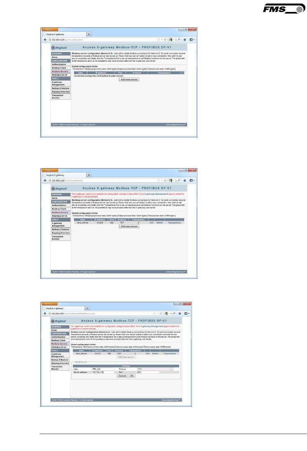This screenshot has height=451, width=307.
Task: Reload the page in third screenshot
Action: coord(161,313)
